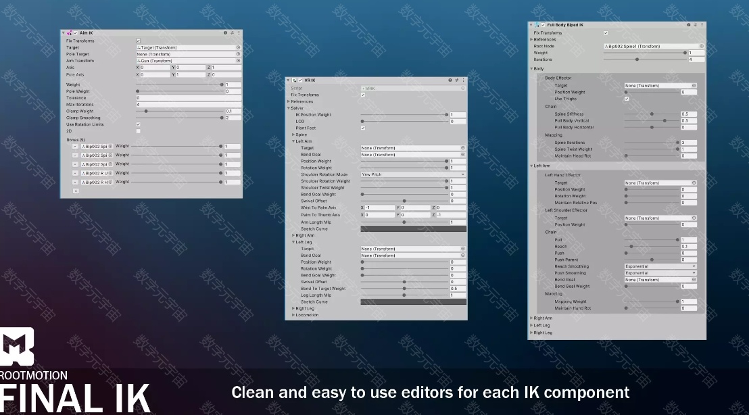
Task: Expand the VR IK Locomotion foldout
Action: click(x=293, y=315)
